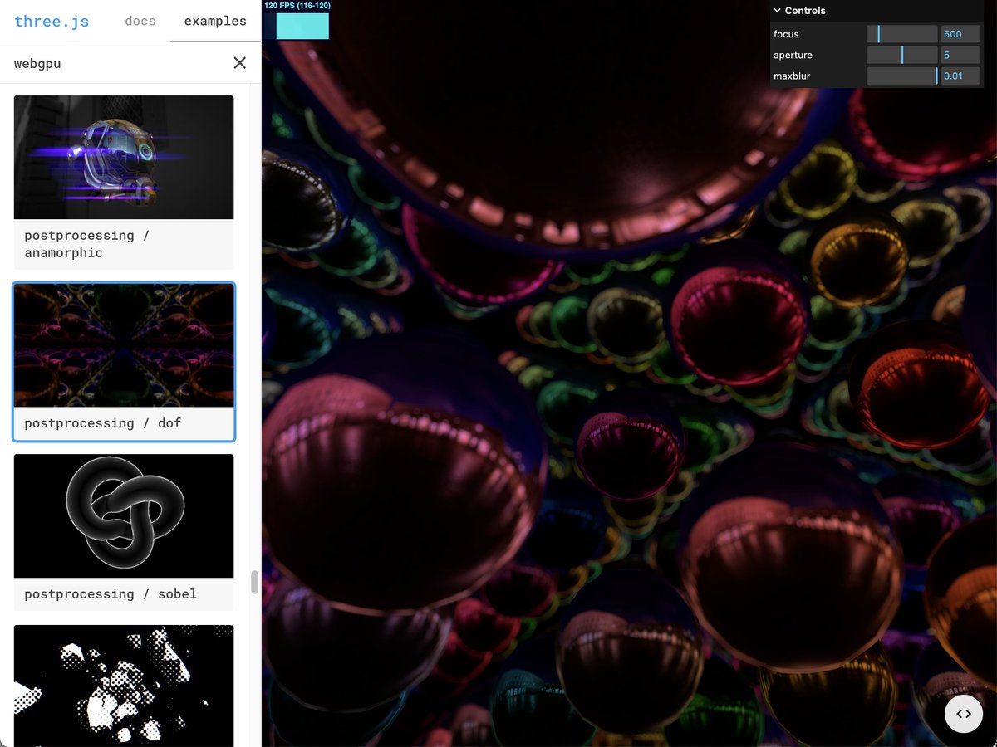This screenshot has width=997, height=747.
Task: Edit the focus value field showing 500
Action: click(960, 34)
